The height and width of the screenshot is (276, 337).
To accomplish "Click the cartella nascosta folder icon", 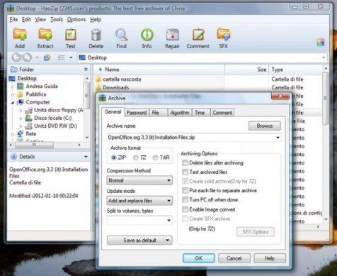I will tap(98, 79).
